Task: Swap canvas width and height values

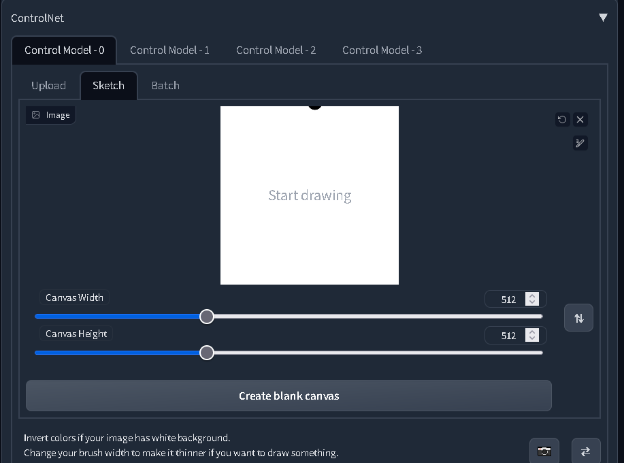Action: tap(578, 317)
